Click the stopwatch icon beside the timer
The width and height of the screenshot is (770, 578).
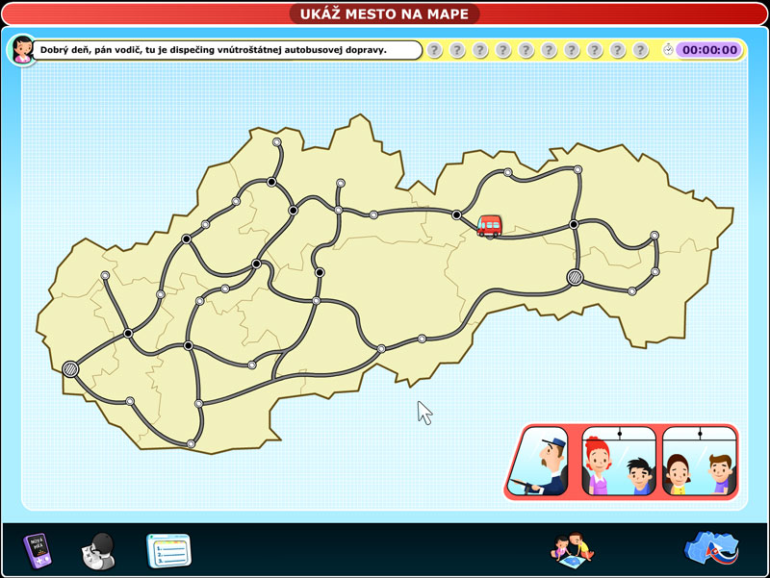[668, 50]
